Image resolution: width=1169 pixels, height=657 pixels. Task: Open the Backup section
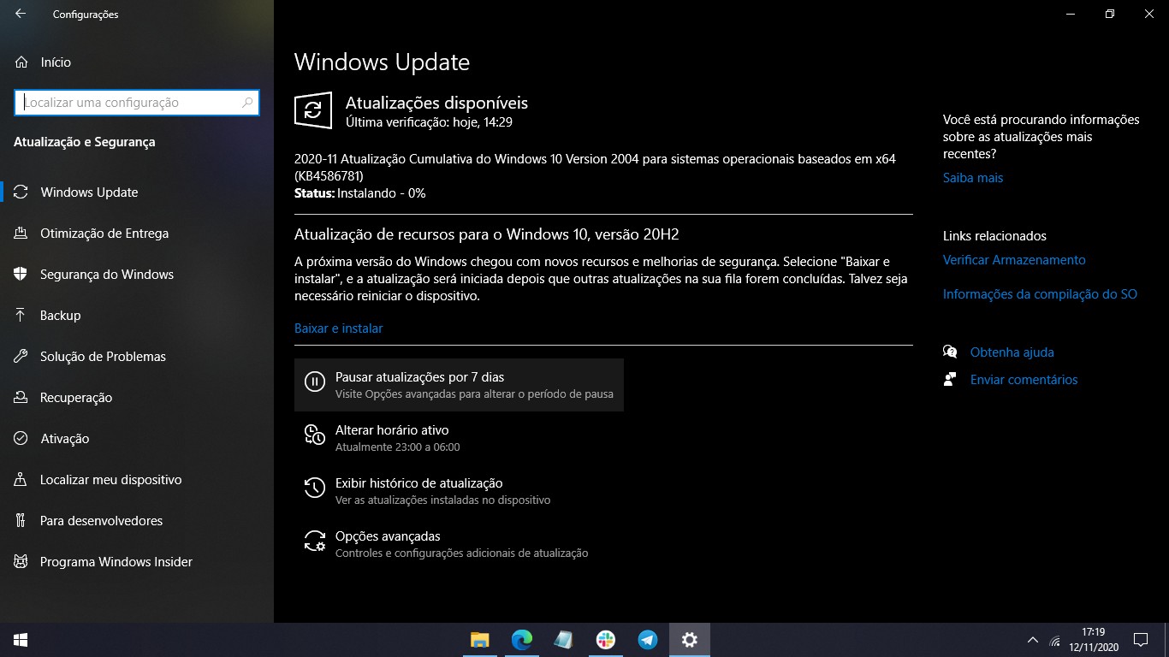[137, 316]
